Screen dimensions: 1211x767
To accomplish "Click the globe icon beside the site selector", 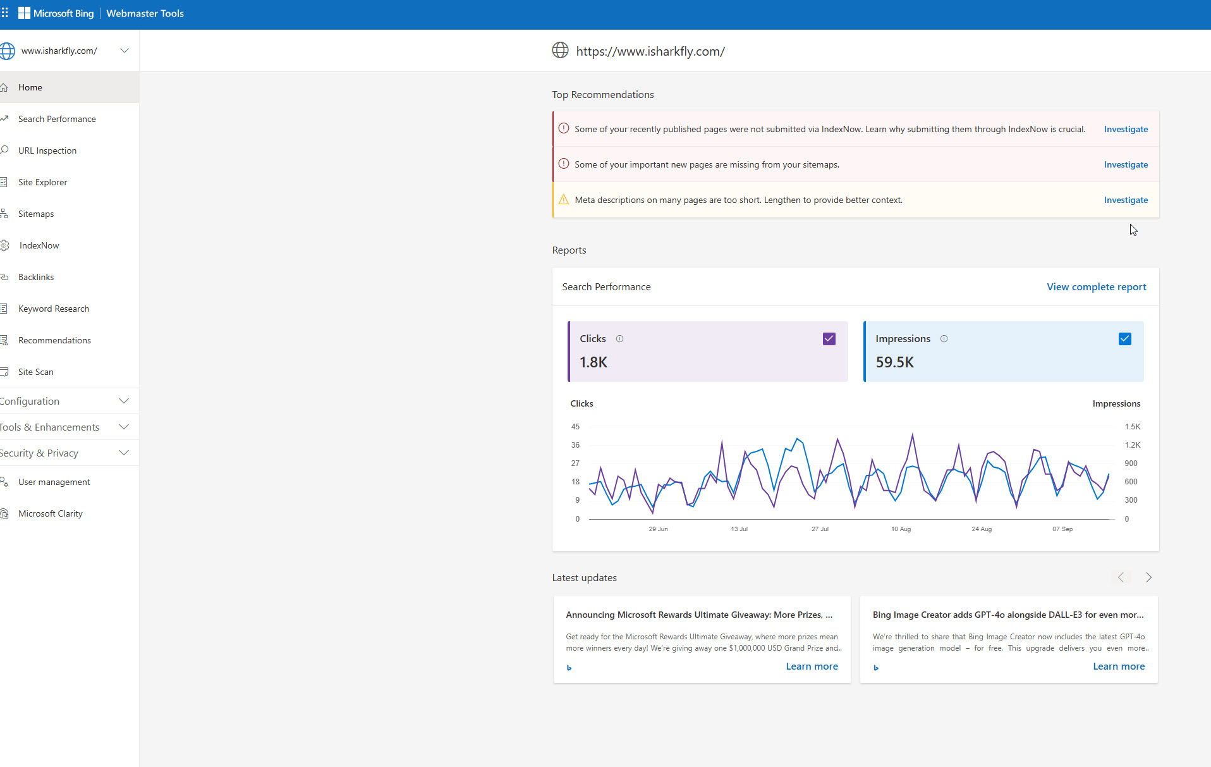I will tap(7, 51).
